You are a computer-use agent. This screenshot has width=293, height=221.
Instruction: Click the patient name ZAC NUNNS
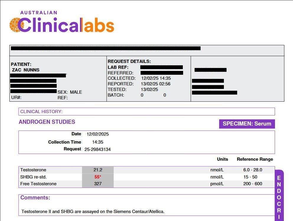point(26,70)
